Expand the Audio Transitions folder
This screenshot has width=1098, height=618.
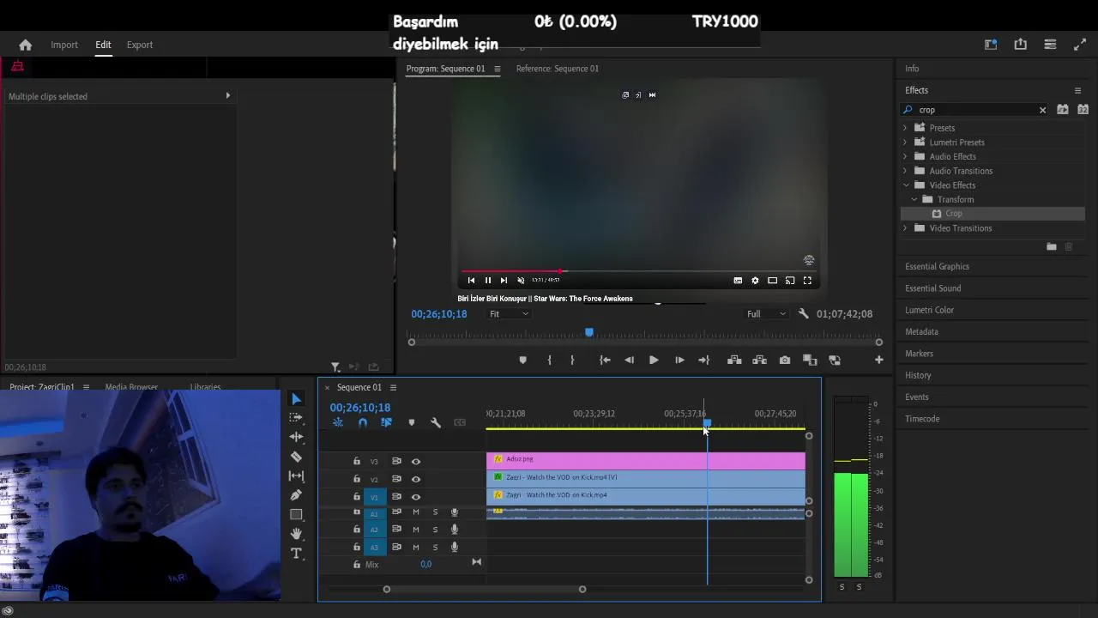coord(904,171)
